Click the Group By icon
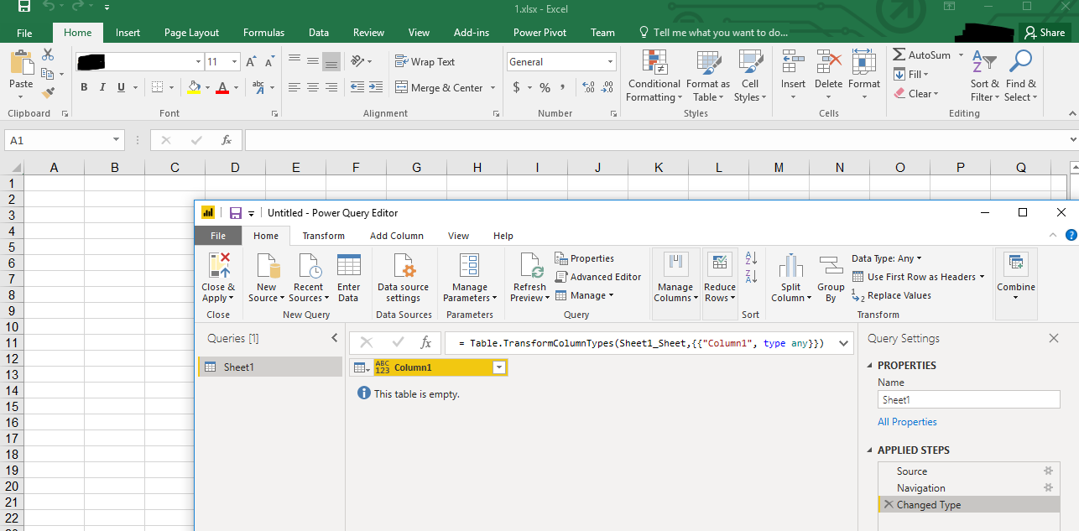 831,266
